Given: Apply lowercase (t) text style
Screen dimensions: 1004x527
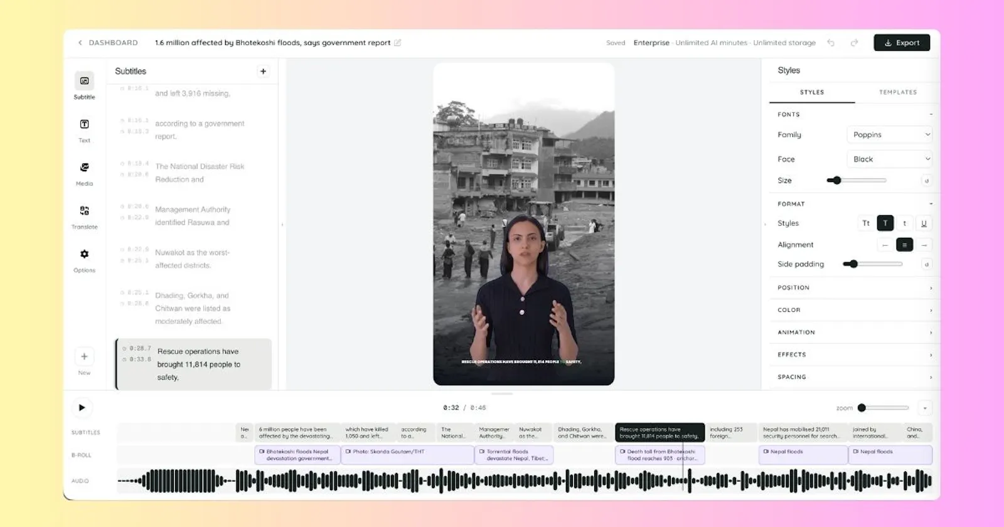Looking at the screenshot, I should [904, 223].
